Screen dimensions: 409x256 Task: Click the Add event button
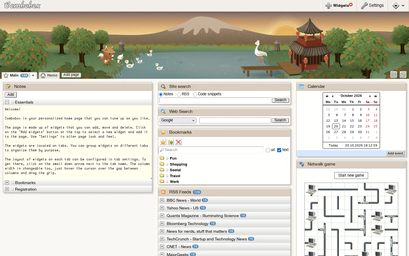click(x=395, y=153)
